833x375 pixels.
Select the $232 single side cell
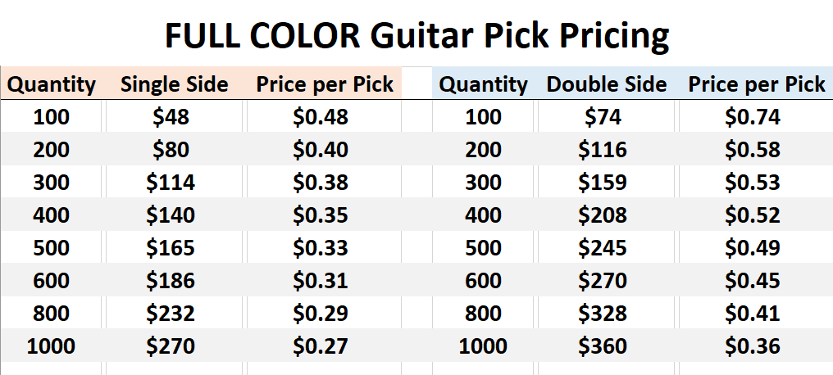click(x=171, y=314)
